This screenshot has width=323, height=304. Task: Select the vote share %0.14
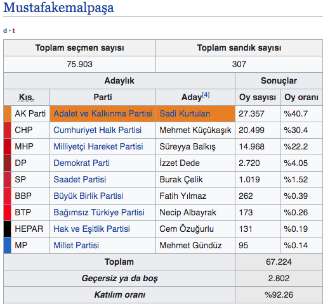(296, 245)
